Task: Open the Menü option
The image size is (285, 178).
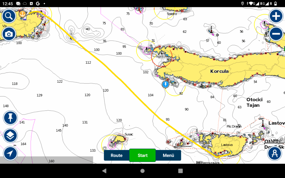Action: pyautogui.click(x=168, y=155)
